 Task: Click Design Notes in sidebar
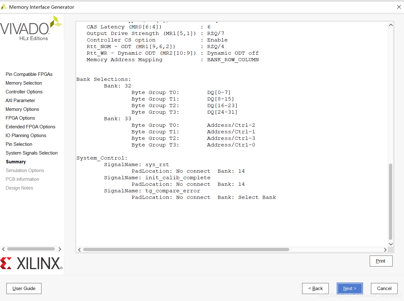pyautogui.click(x=19, y=188)
